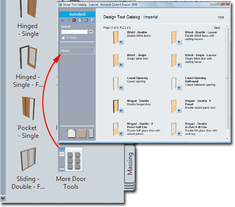
Task: Toggle the In Doors search checkbox
Action: click(x=63, y=37)
